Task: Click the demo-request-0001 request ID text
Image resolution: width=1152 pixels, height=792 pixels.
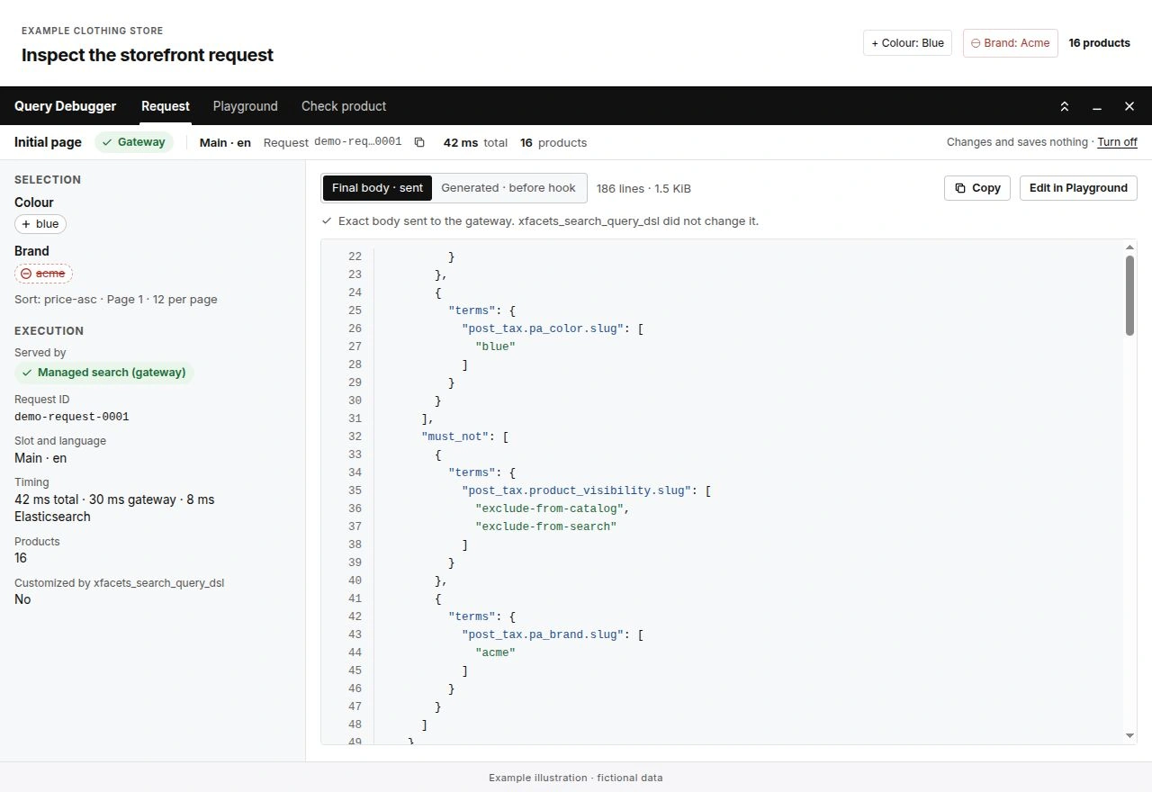Action: [72, 417]
